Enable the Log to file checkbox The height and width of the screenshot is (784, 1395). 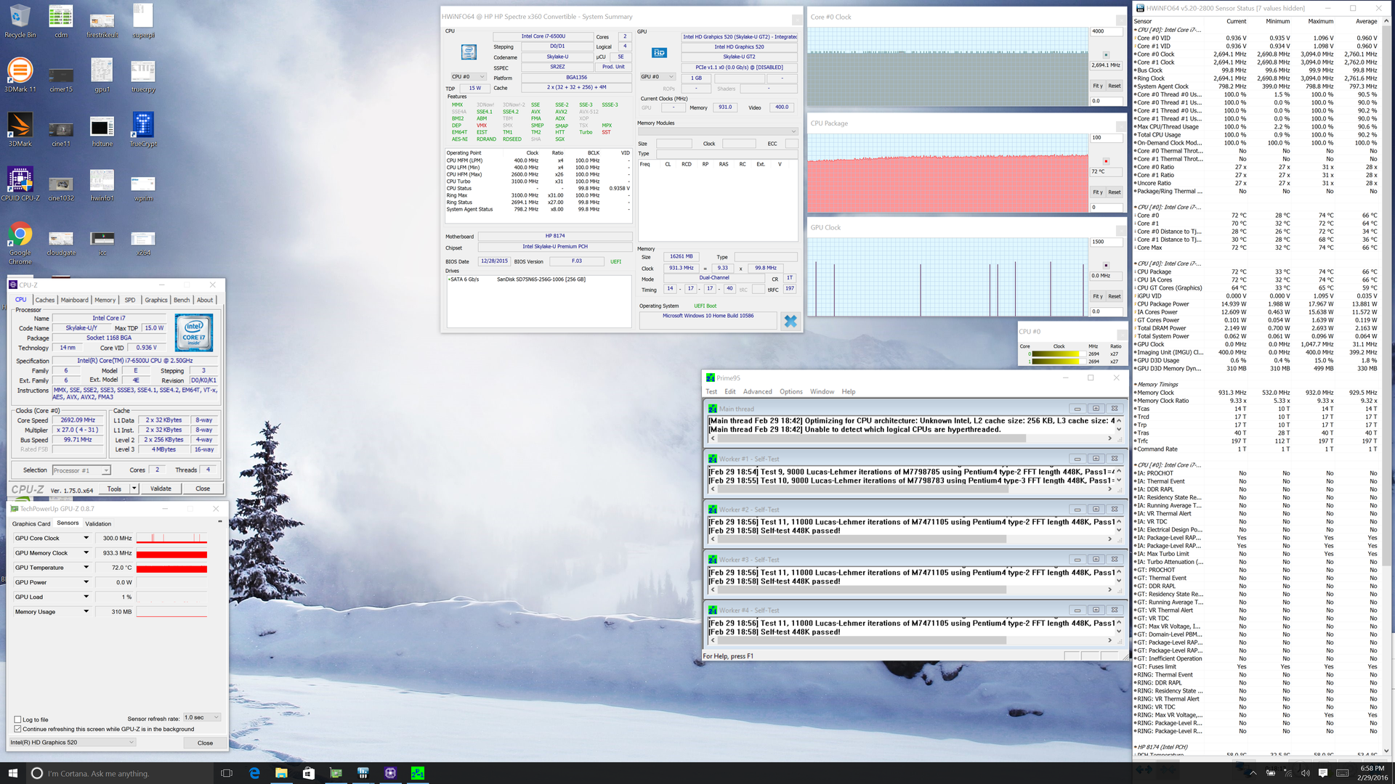coord(17,720)
